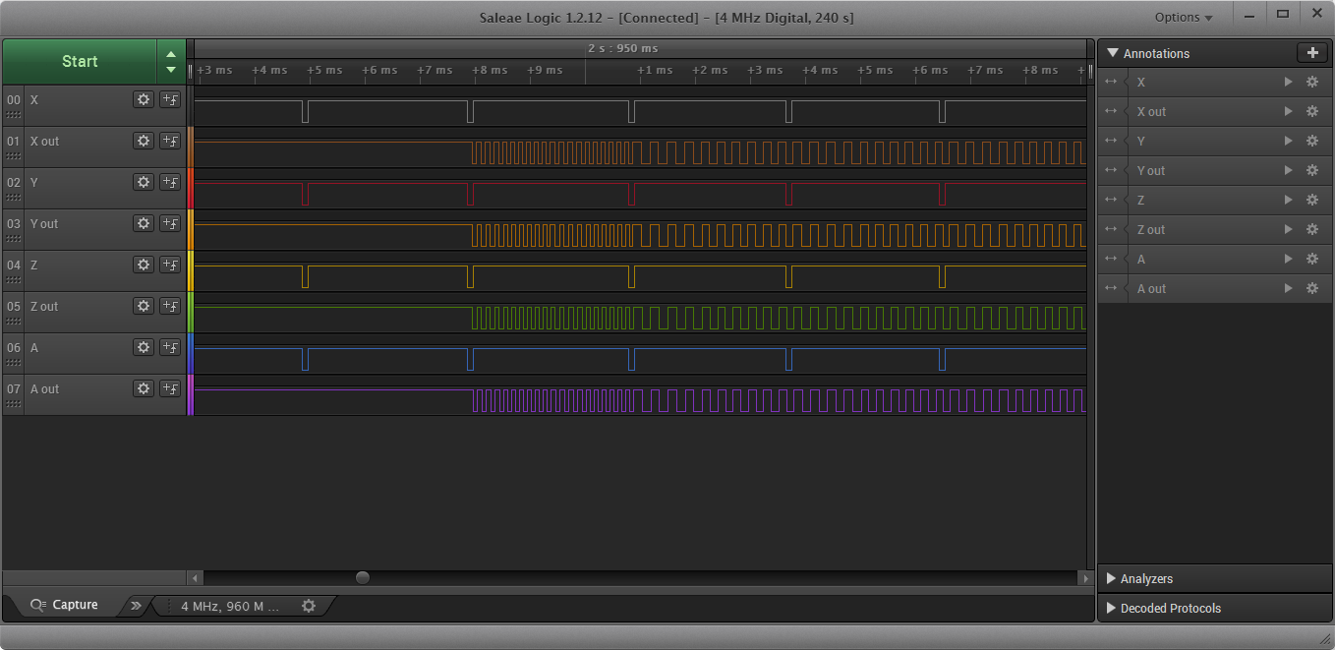Open gear settings for Y out annotation

(1311, 171)
